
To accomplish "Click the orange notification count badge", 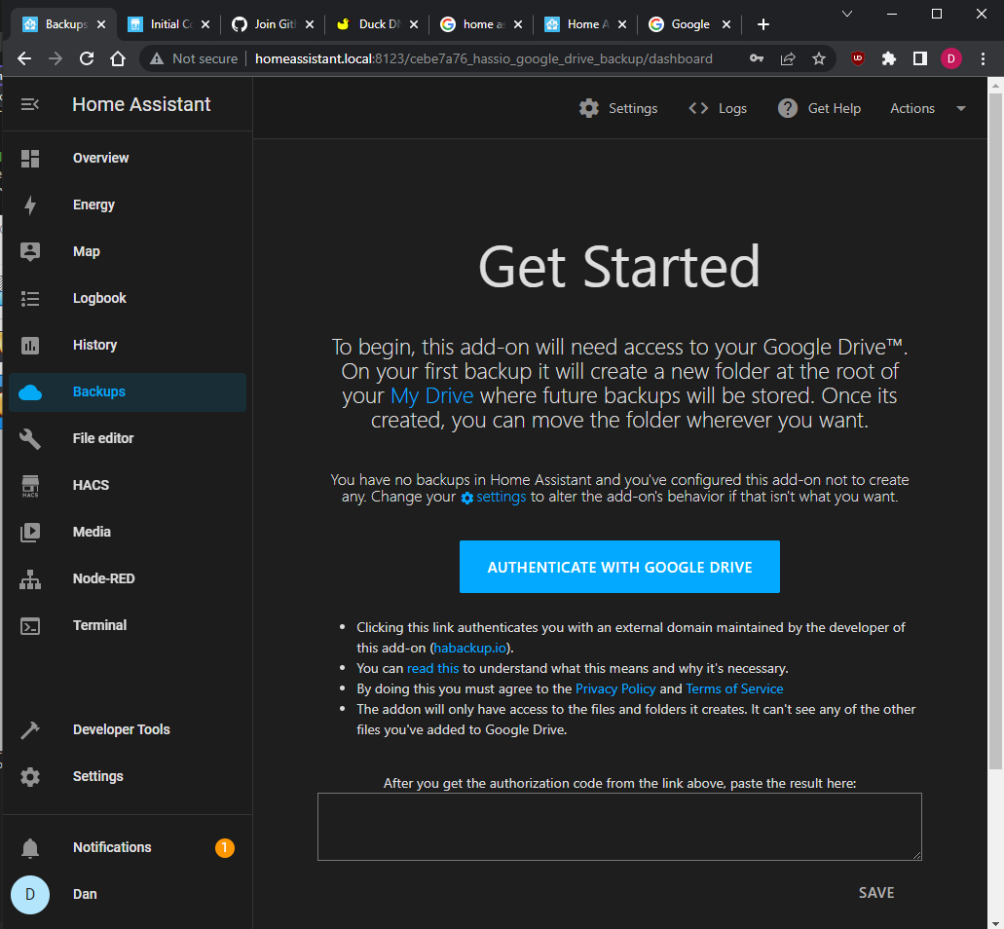I will tap(225, 848).
